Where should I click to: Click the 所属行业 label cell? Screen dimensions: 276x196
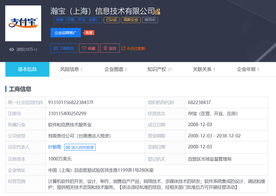tap(25, 125)
